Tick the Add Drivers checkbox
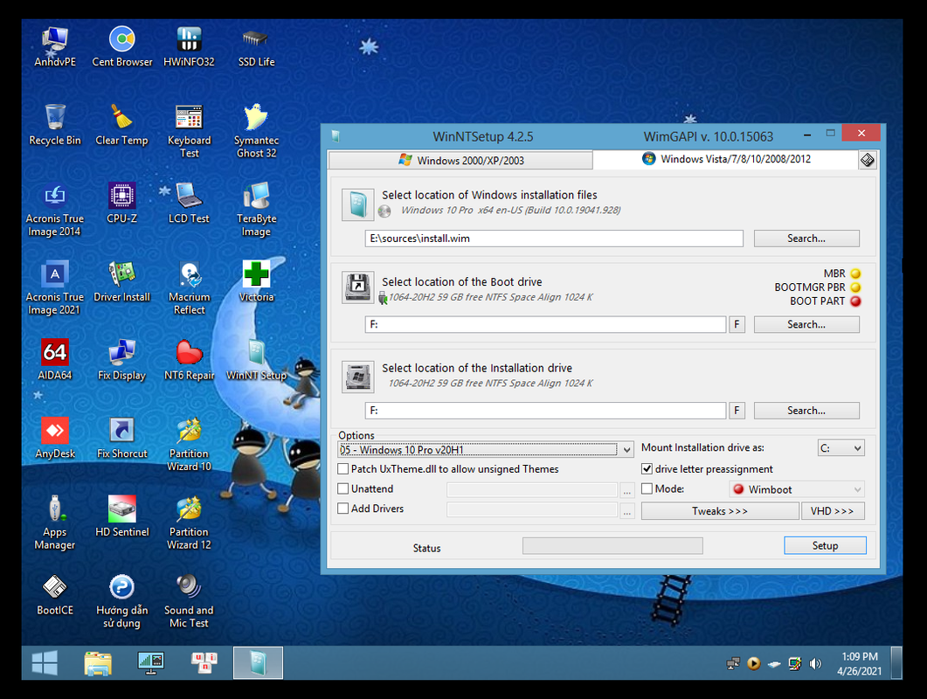Viewport: 927px width, 699px height. click(x=342, y=509)
